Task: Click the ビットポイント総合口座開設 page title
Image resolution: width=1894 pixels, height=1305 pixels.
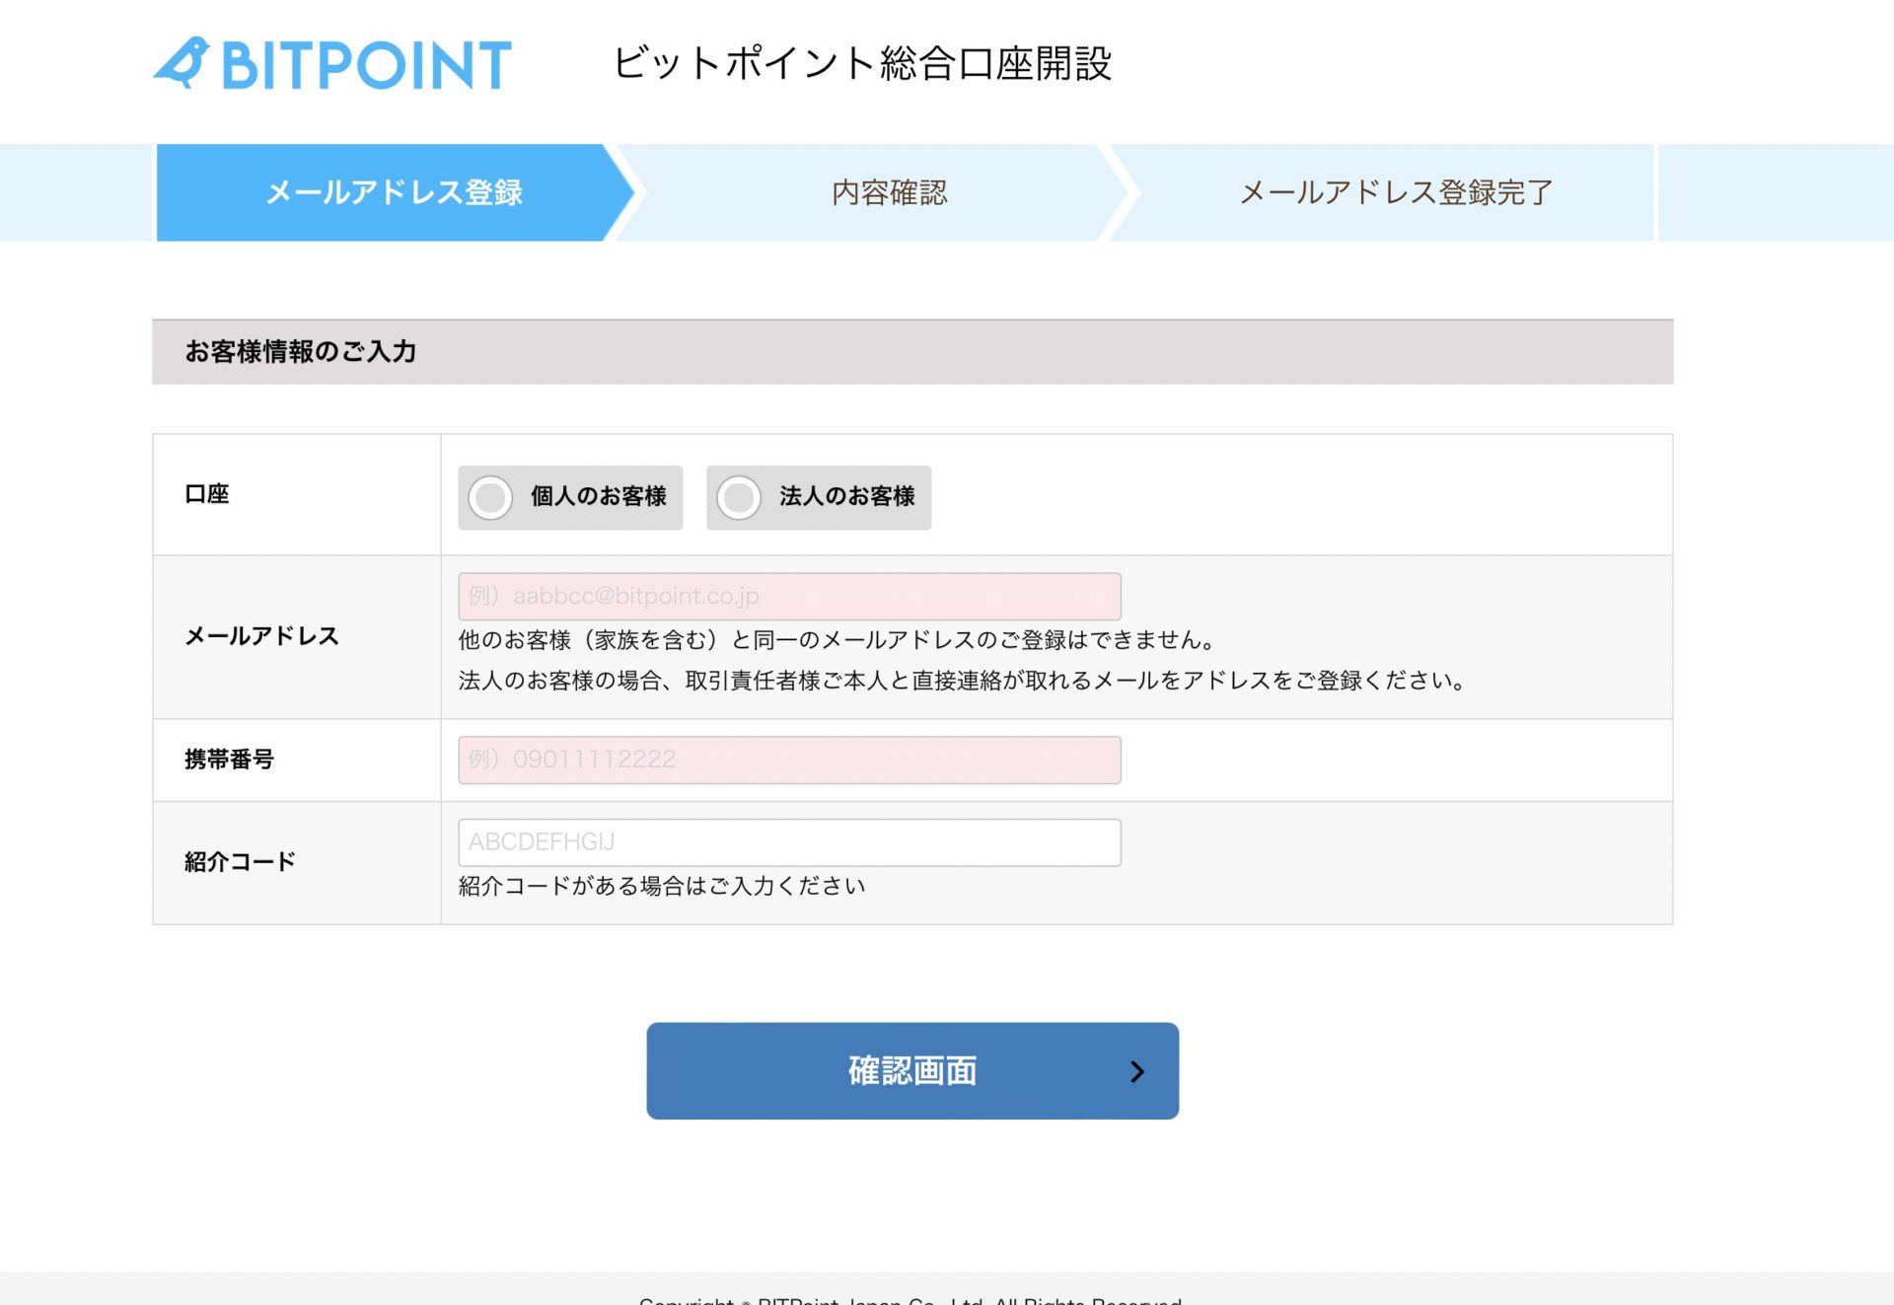Action: (x=862, y=64)
